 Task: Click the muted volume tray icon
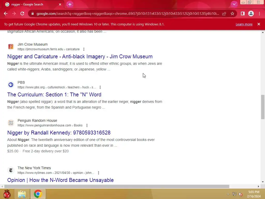pos(241,194)
